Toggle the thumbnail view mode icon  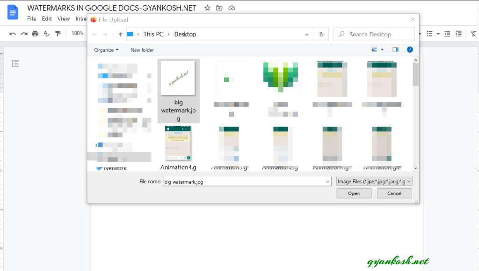[x=374, y=49]
